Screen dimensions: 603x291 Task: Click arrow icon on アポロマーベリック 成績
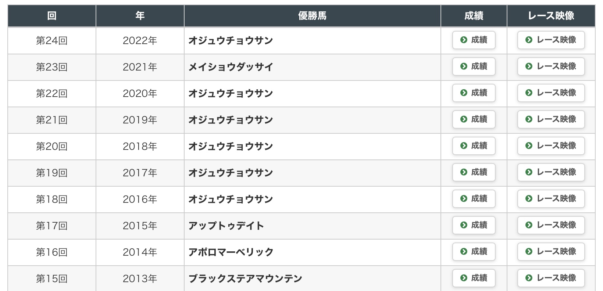point(464,252)
